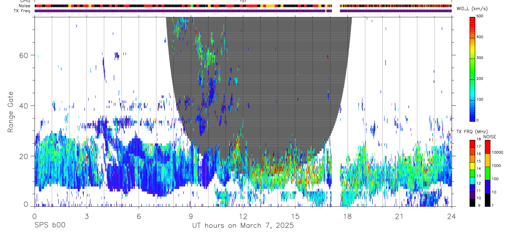508x234 pixels.
Task: Click the TX FRQ frequency color bar
Action: tap(472, 173)
